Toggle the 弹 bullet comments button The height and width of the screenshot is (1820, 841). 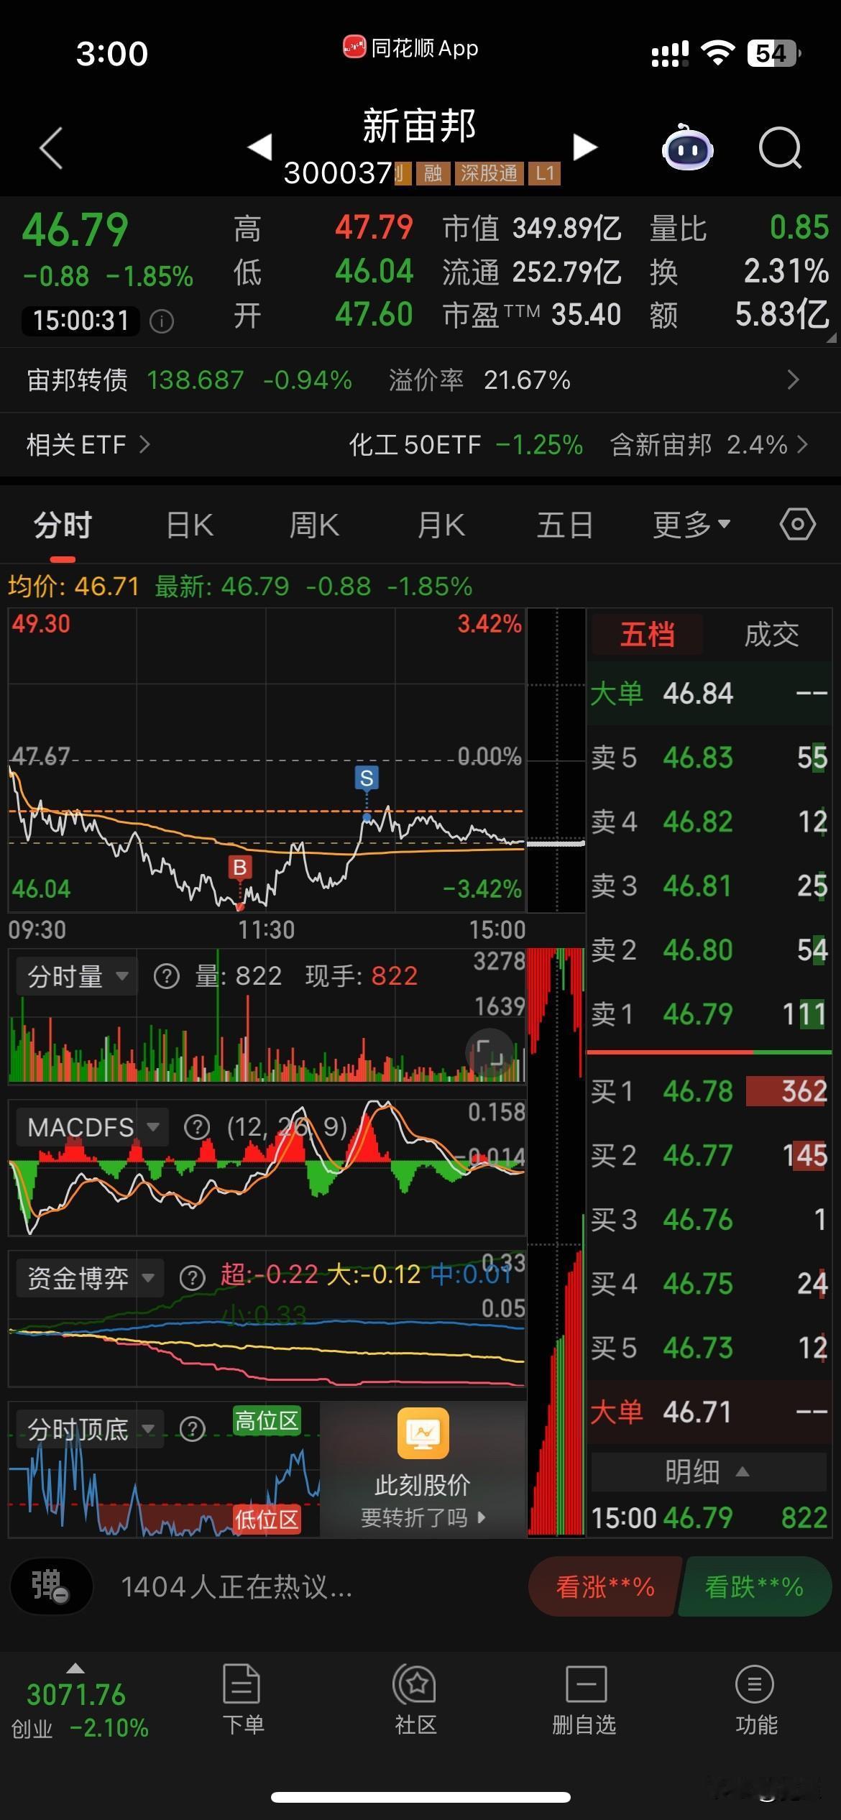pos(51,1586)
